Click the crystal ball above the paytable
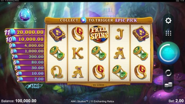The width and height of the screenshot is (185, 104). pyautogui.click(x=25, y=15)
